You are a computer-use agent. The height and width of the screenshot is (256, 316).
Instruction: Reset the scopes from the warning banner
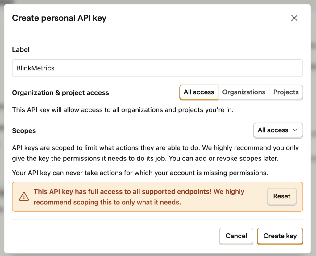[x=282, y=196]
